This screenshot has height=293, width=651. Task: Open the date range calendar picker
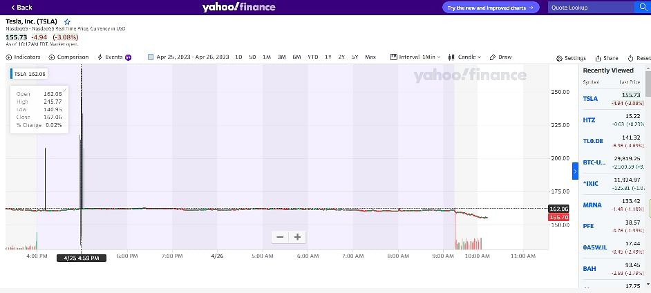[x=151, y=57]
